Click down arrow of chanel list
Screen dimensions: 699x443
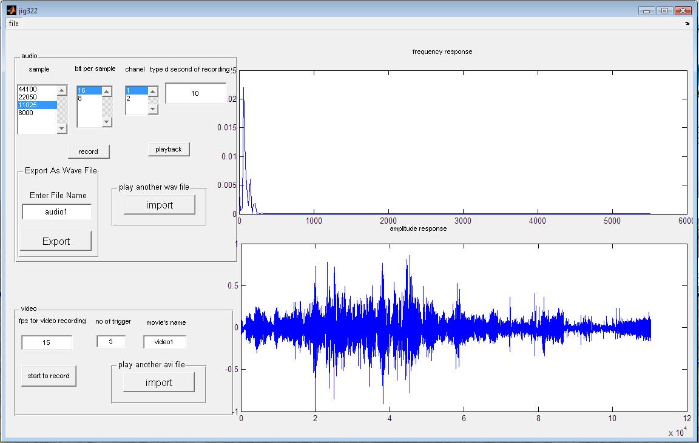point(153,109)
